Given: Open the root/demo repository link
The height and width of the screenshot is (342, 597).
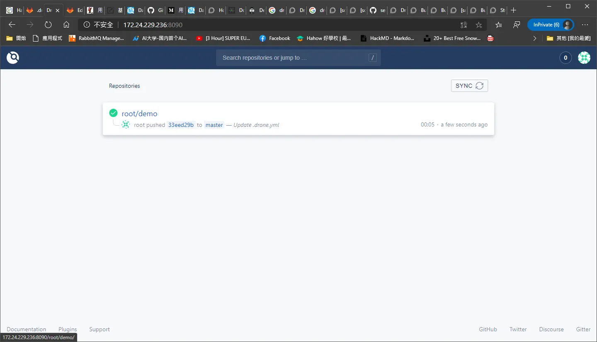Looking at the screenshot, I should pos(139,114).
